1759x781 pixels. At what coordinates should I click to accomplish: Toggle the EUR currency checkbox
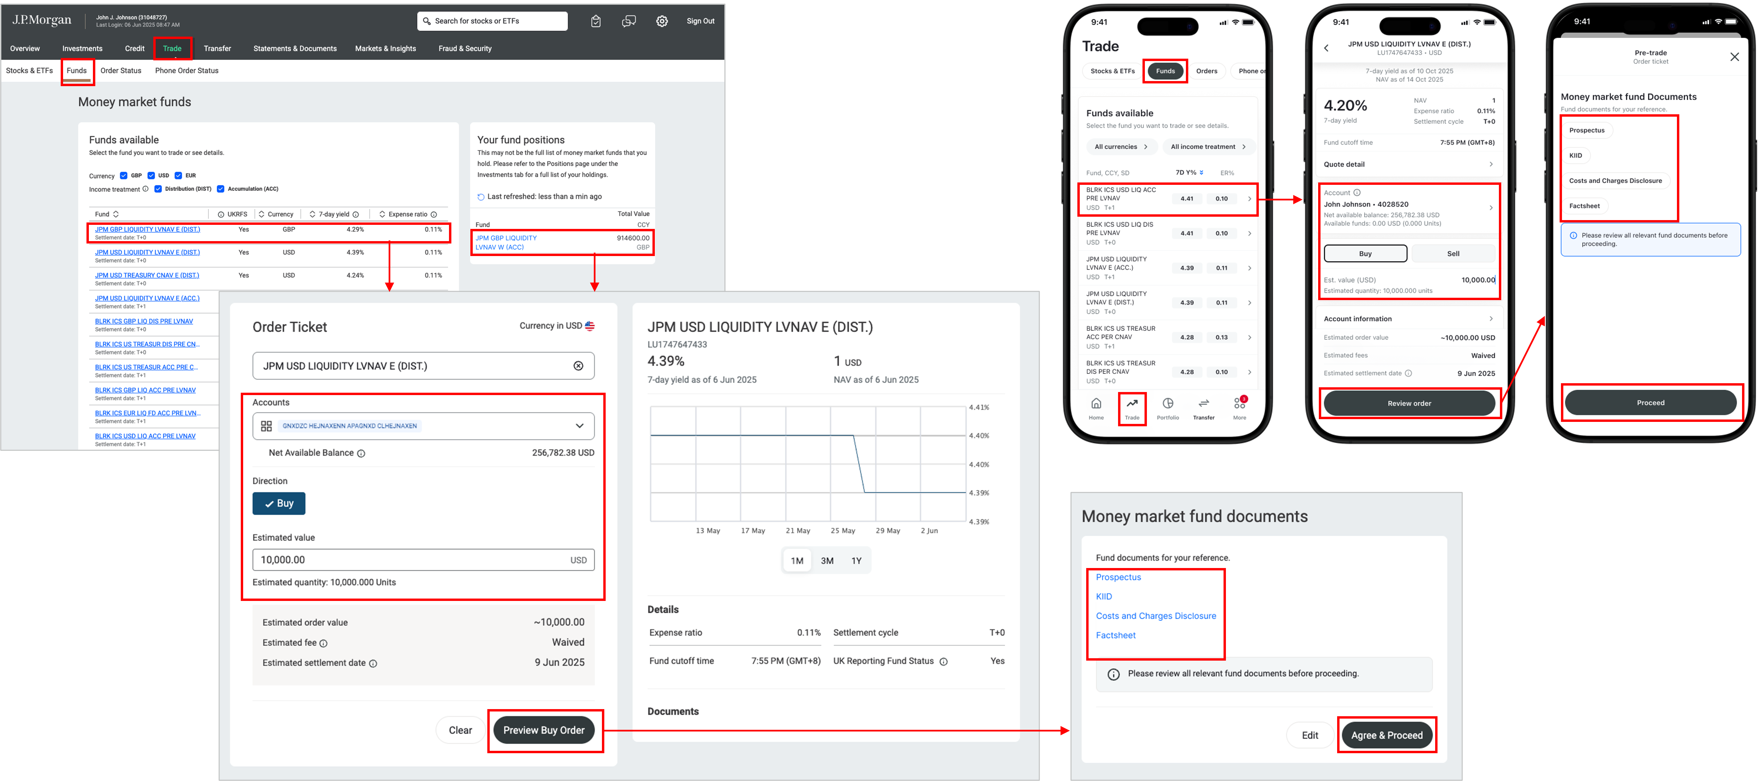[x=178, y=175]
